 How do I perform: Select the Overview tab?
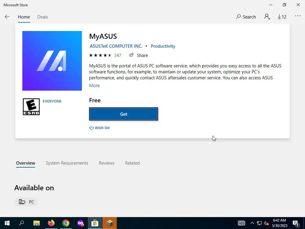(x=26, y=163)
